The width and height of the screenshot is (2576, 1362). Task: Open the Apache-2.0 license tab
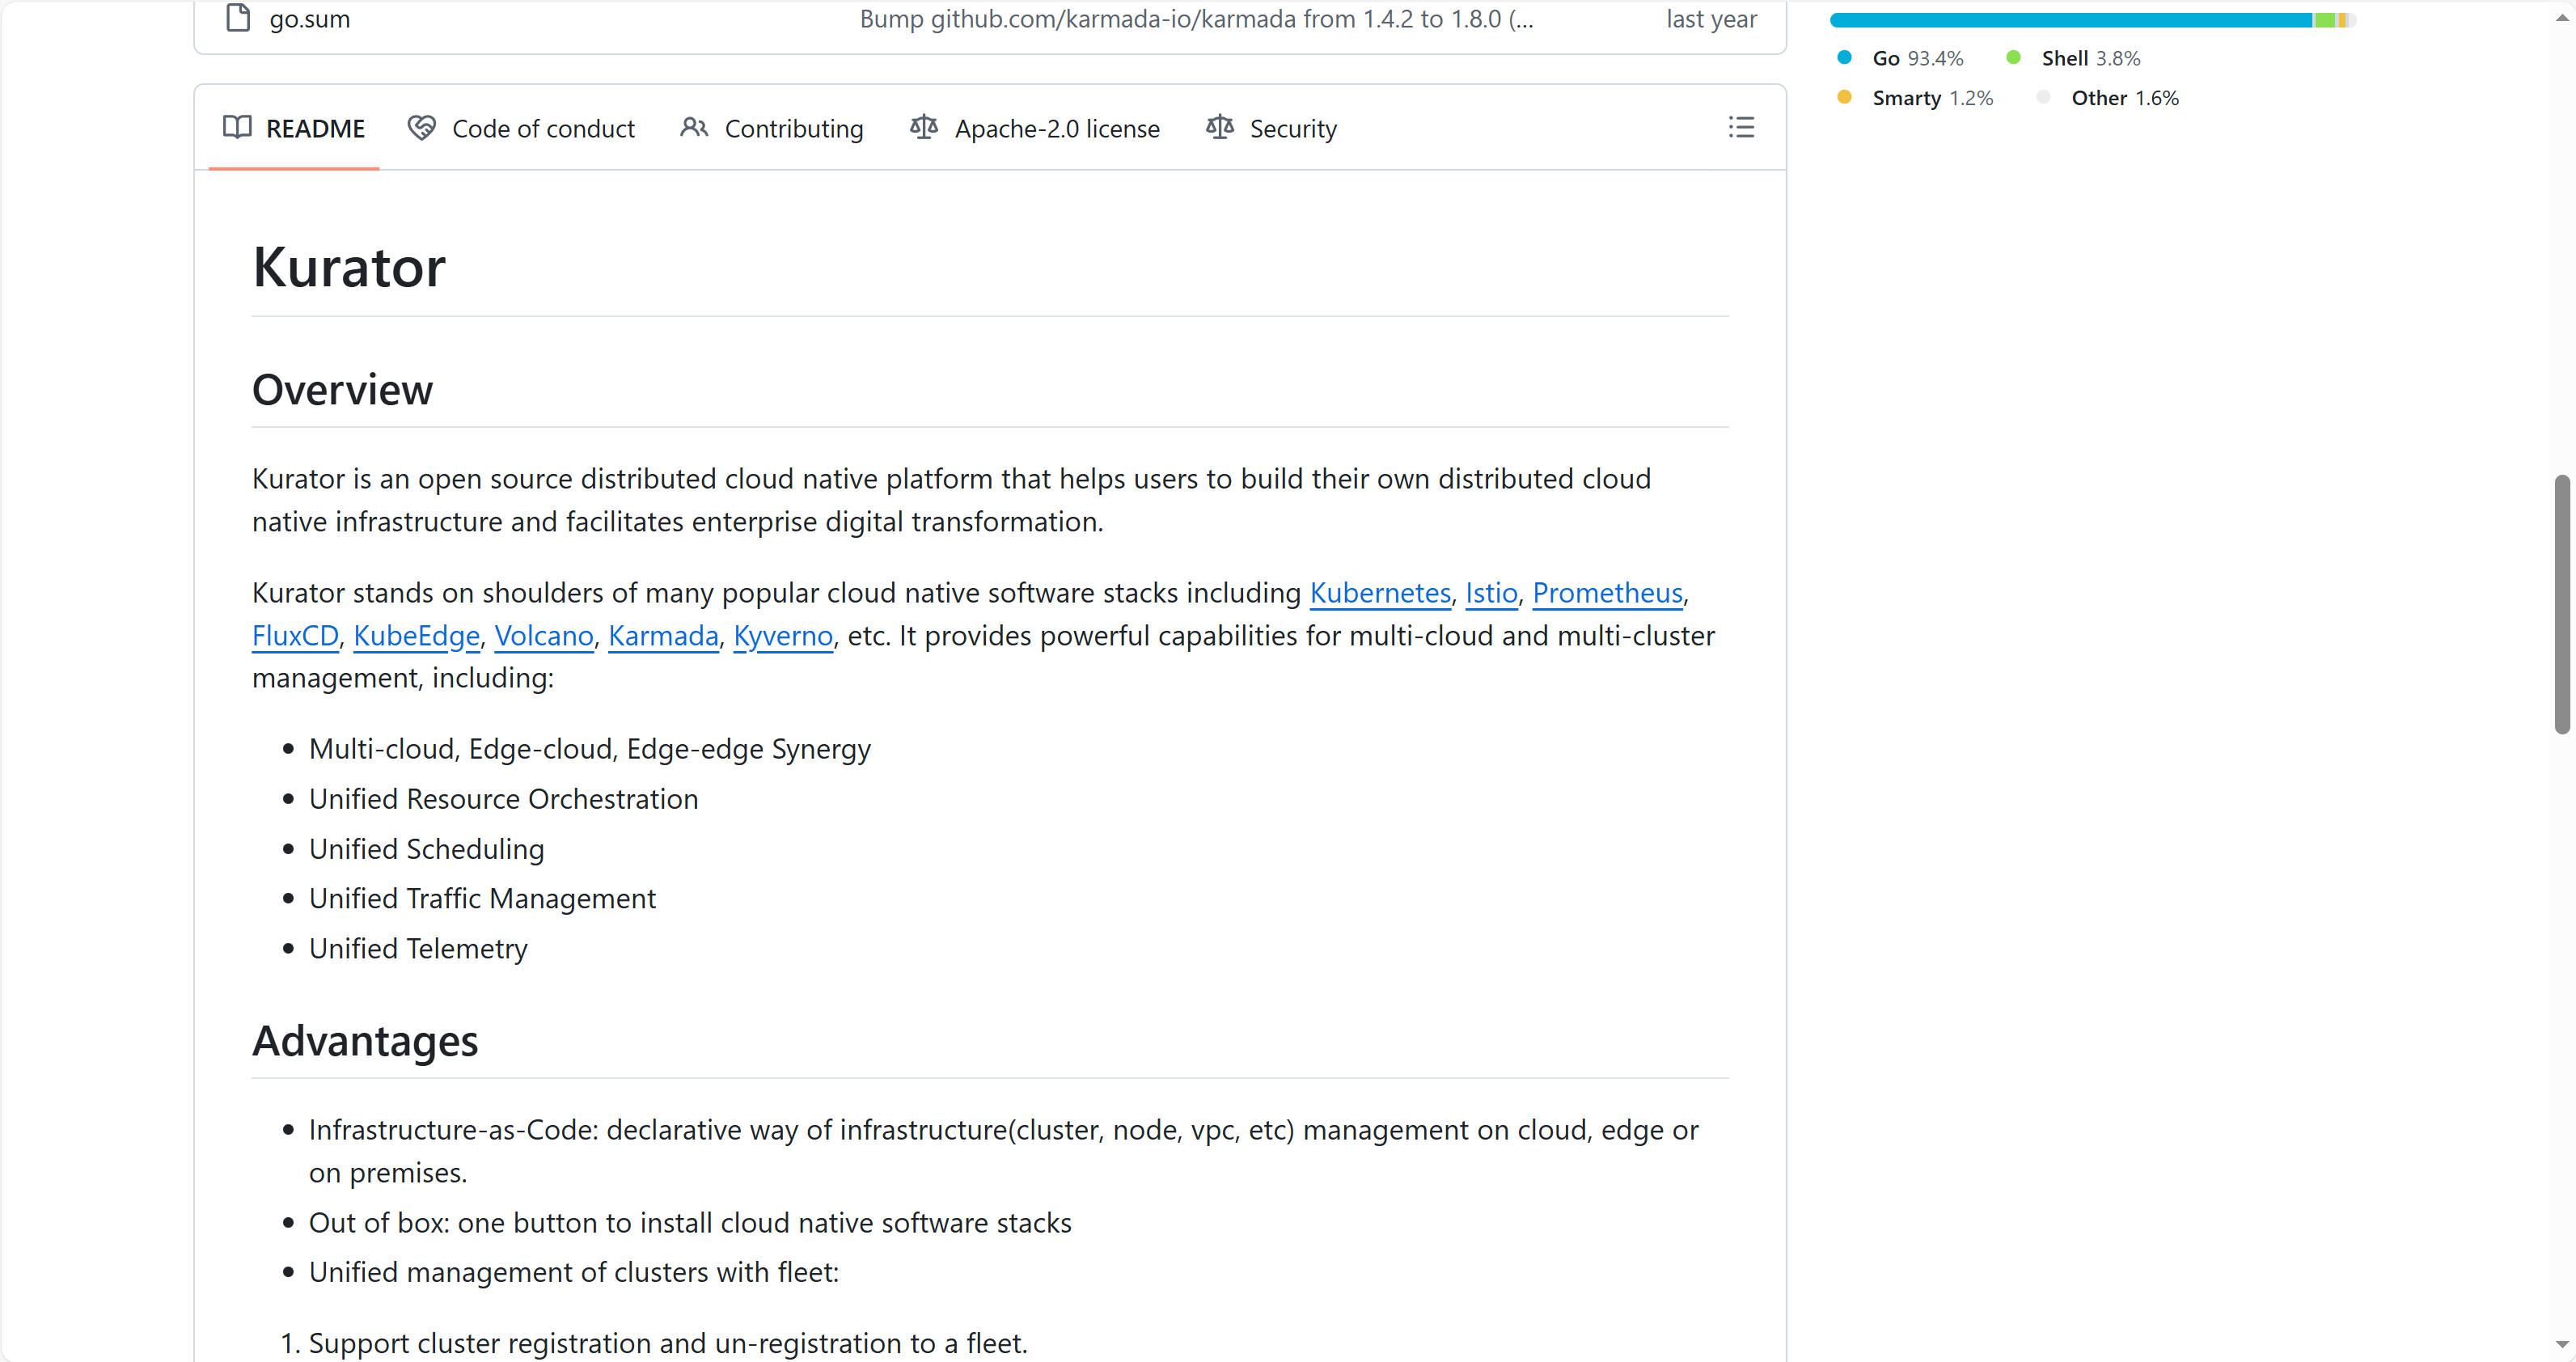point(1056,129)
